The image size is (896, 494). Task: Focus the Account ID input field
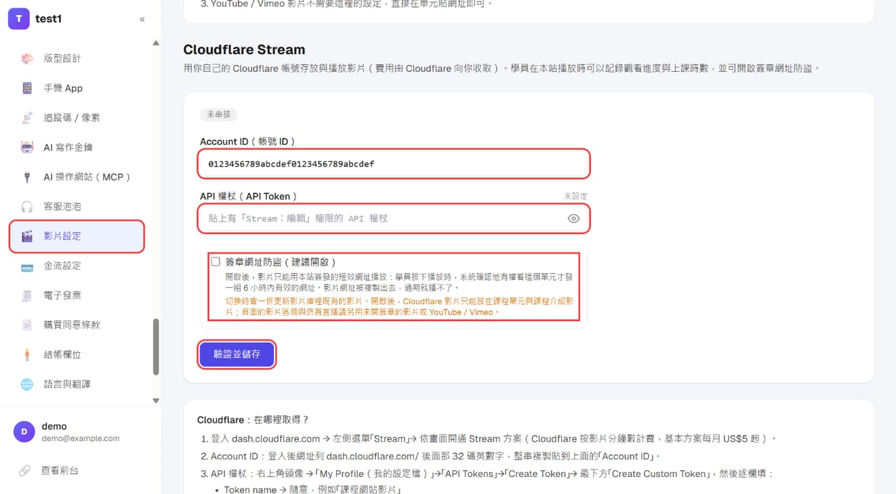pyautogui.click(x=394, y=164)
